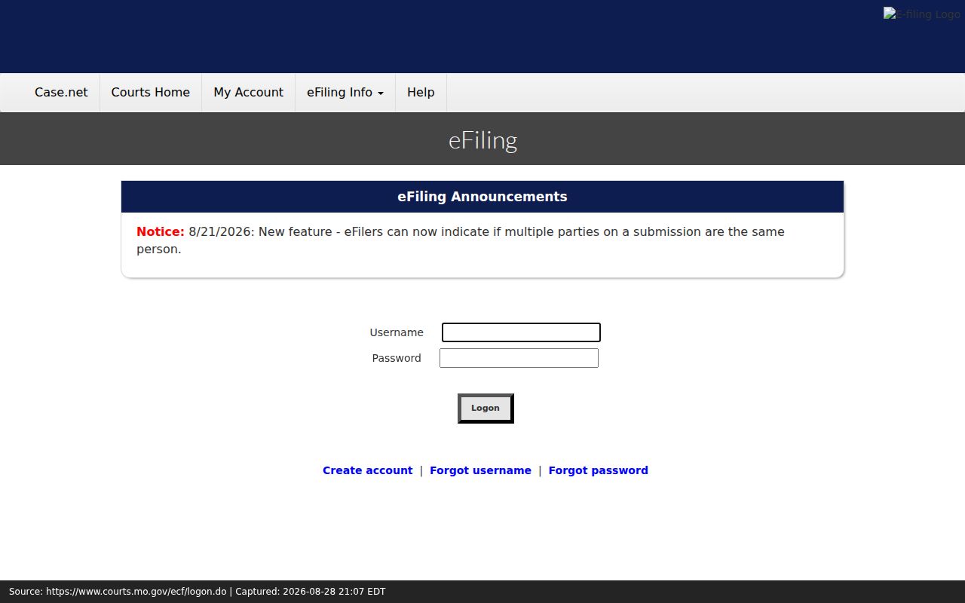
Task: Click the announcement text about multiple parties
Action: 461,240
